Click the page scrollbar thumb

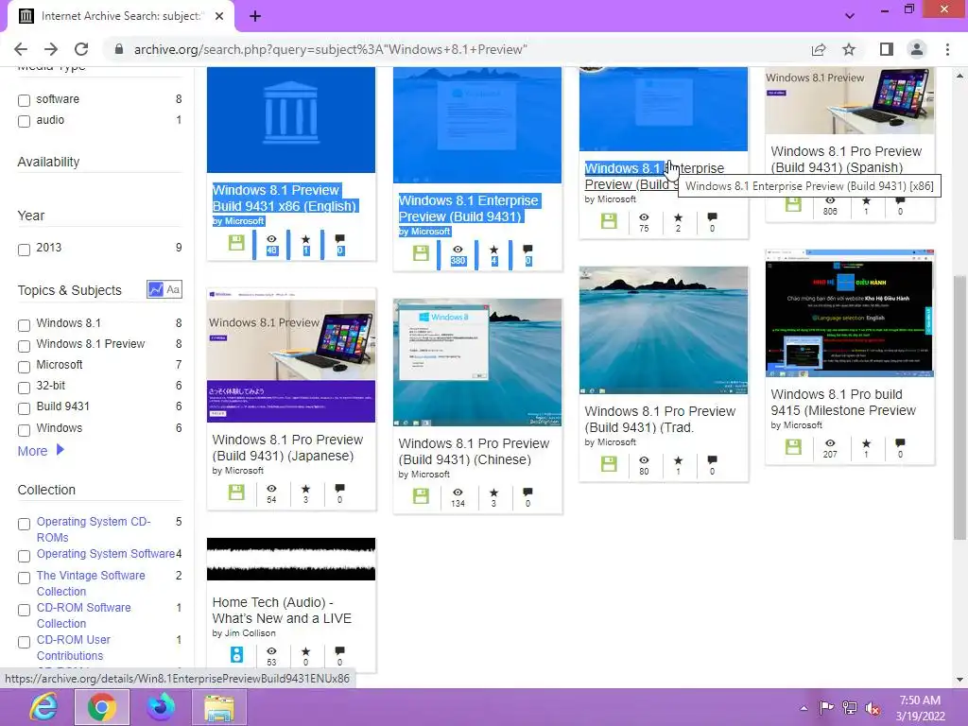point(959,407)
